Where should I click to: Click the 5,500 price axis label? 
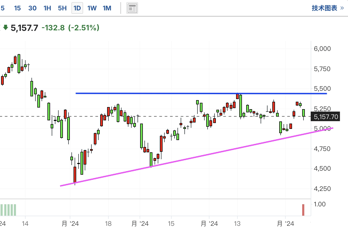(x=322, y=89)
